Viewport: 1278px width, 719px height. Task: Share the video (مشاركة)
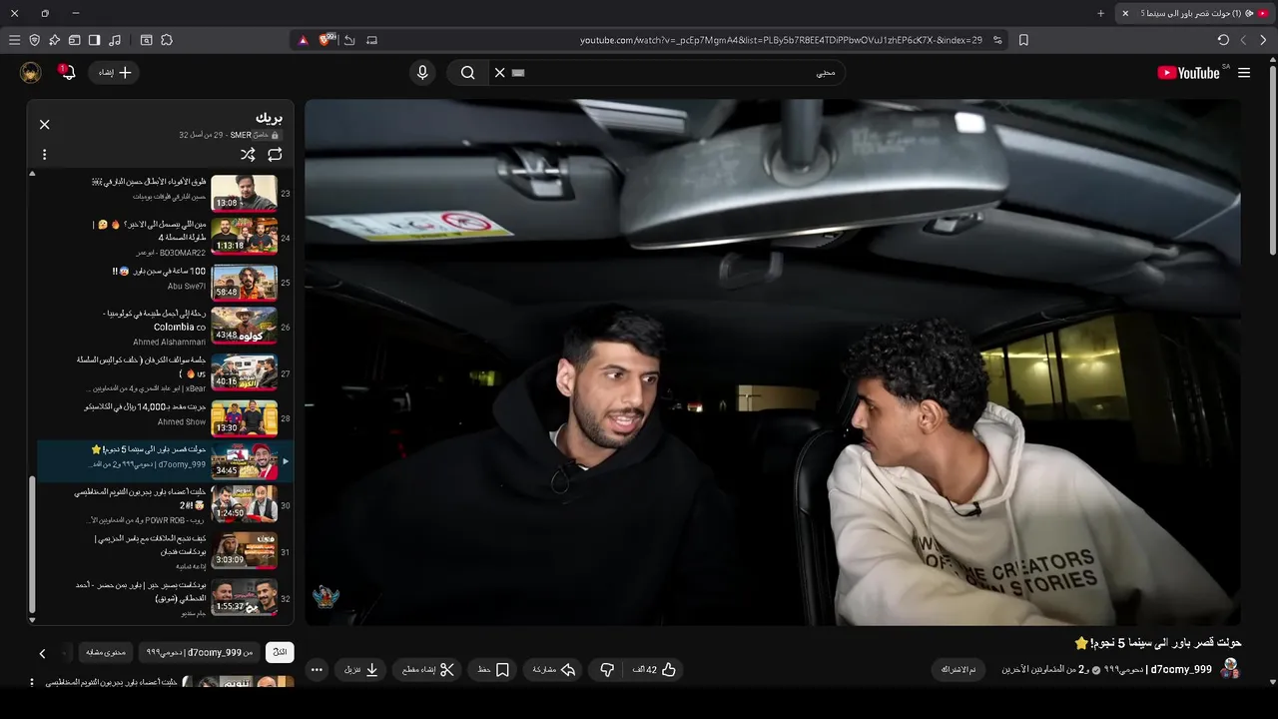tap(554, 670)
